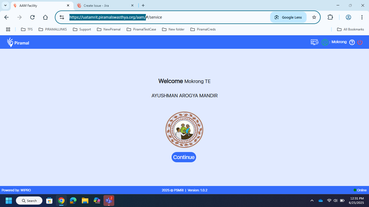Switch to the Create Issue - Jira tab

tap(105, 5)
